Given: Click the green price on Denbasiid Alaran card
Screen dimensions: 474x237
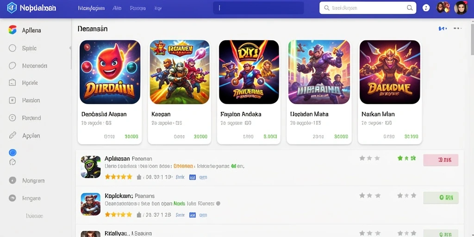Looking at the screenshot, I should (131, 137).
